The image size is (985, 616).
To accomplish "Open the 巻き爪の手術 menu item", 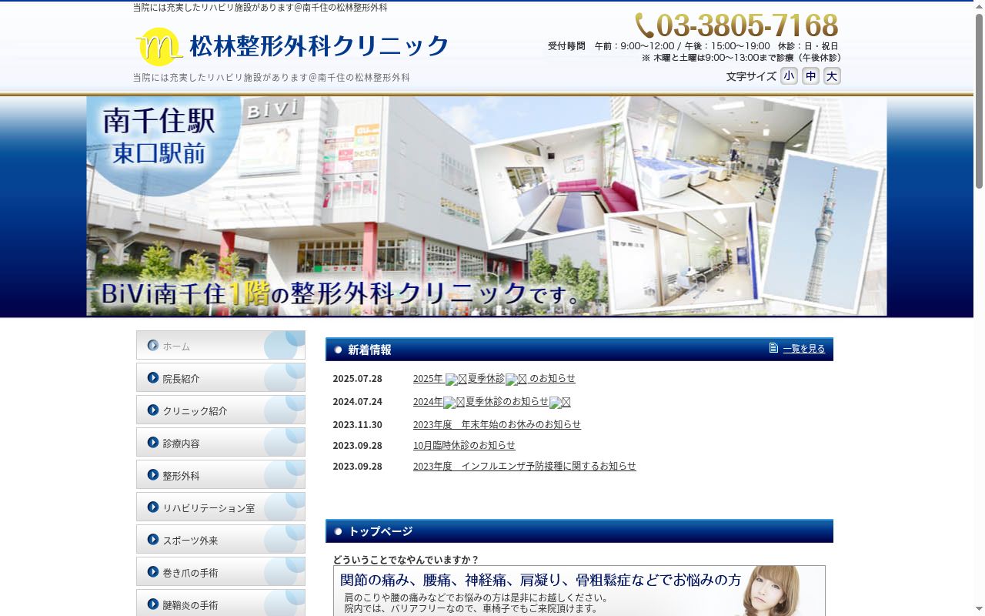I will click(x=221, y=571).
